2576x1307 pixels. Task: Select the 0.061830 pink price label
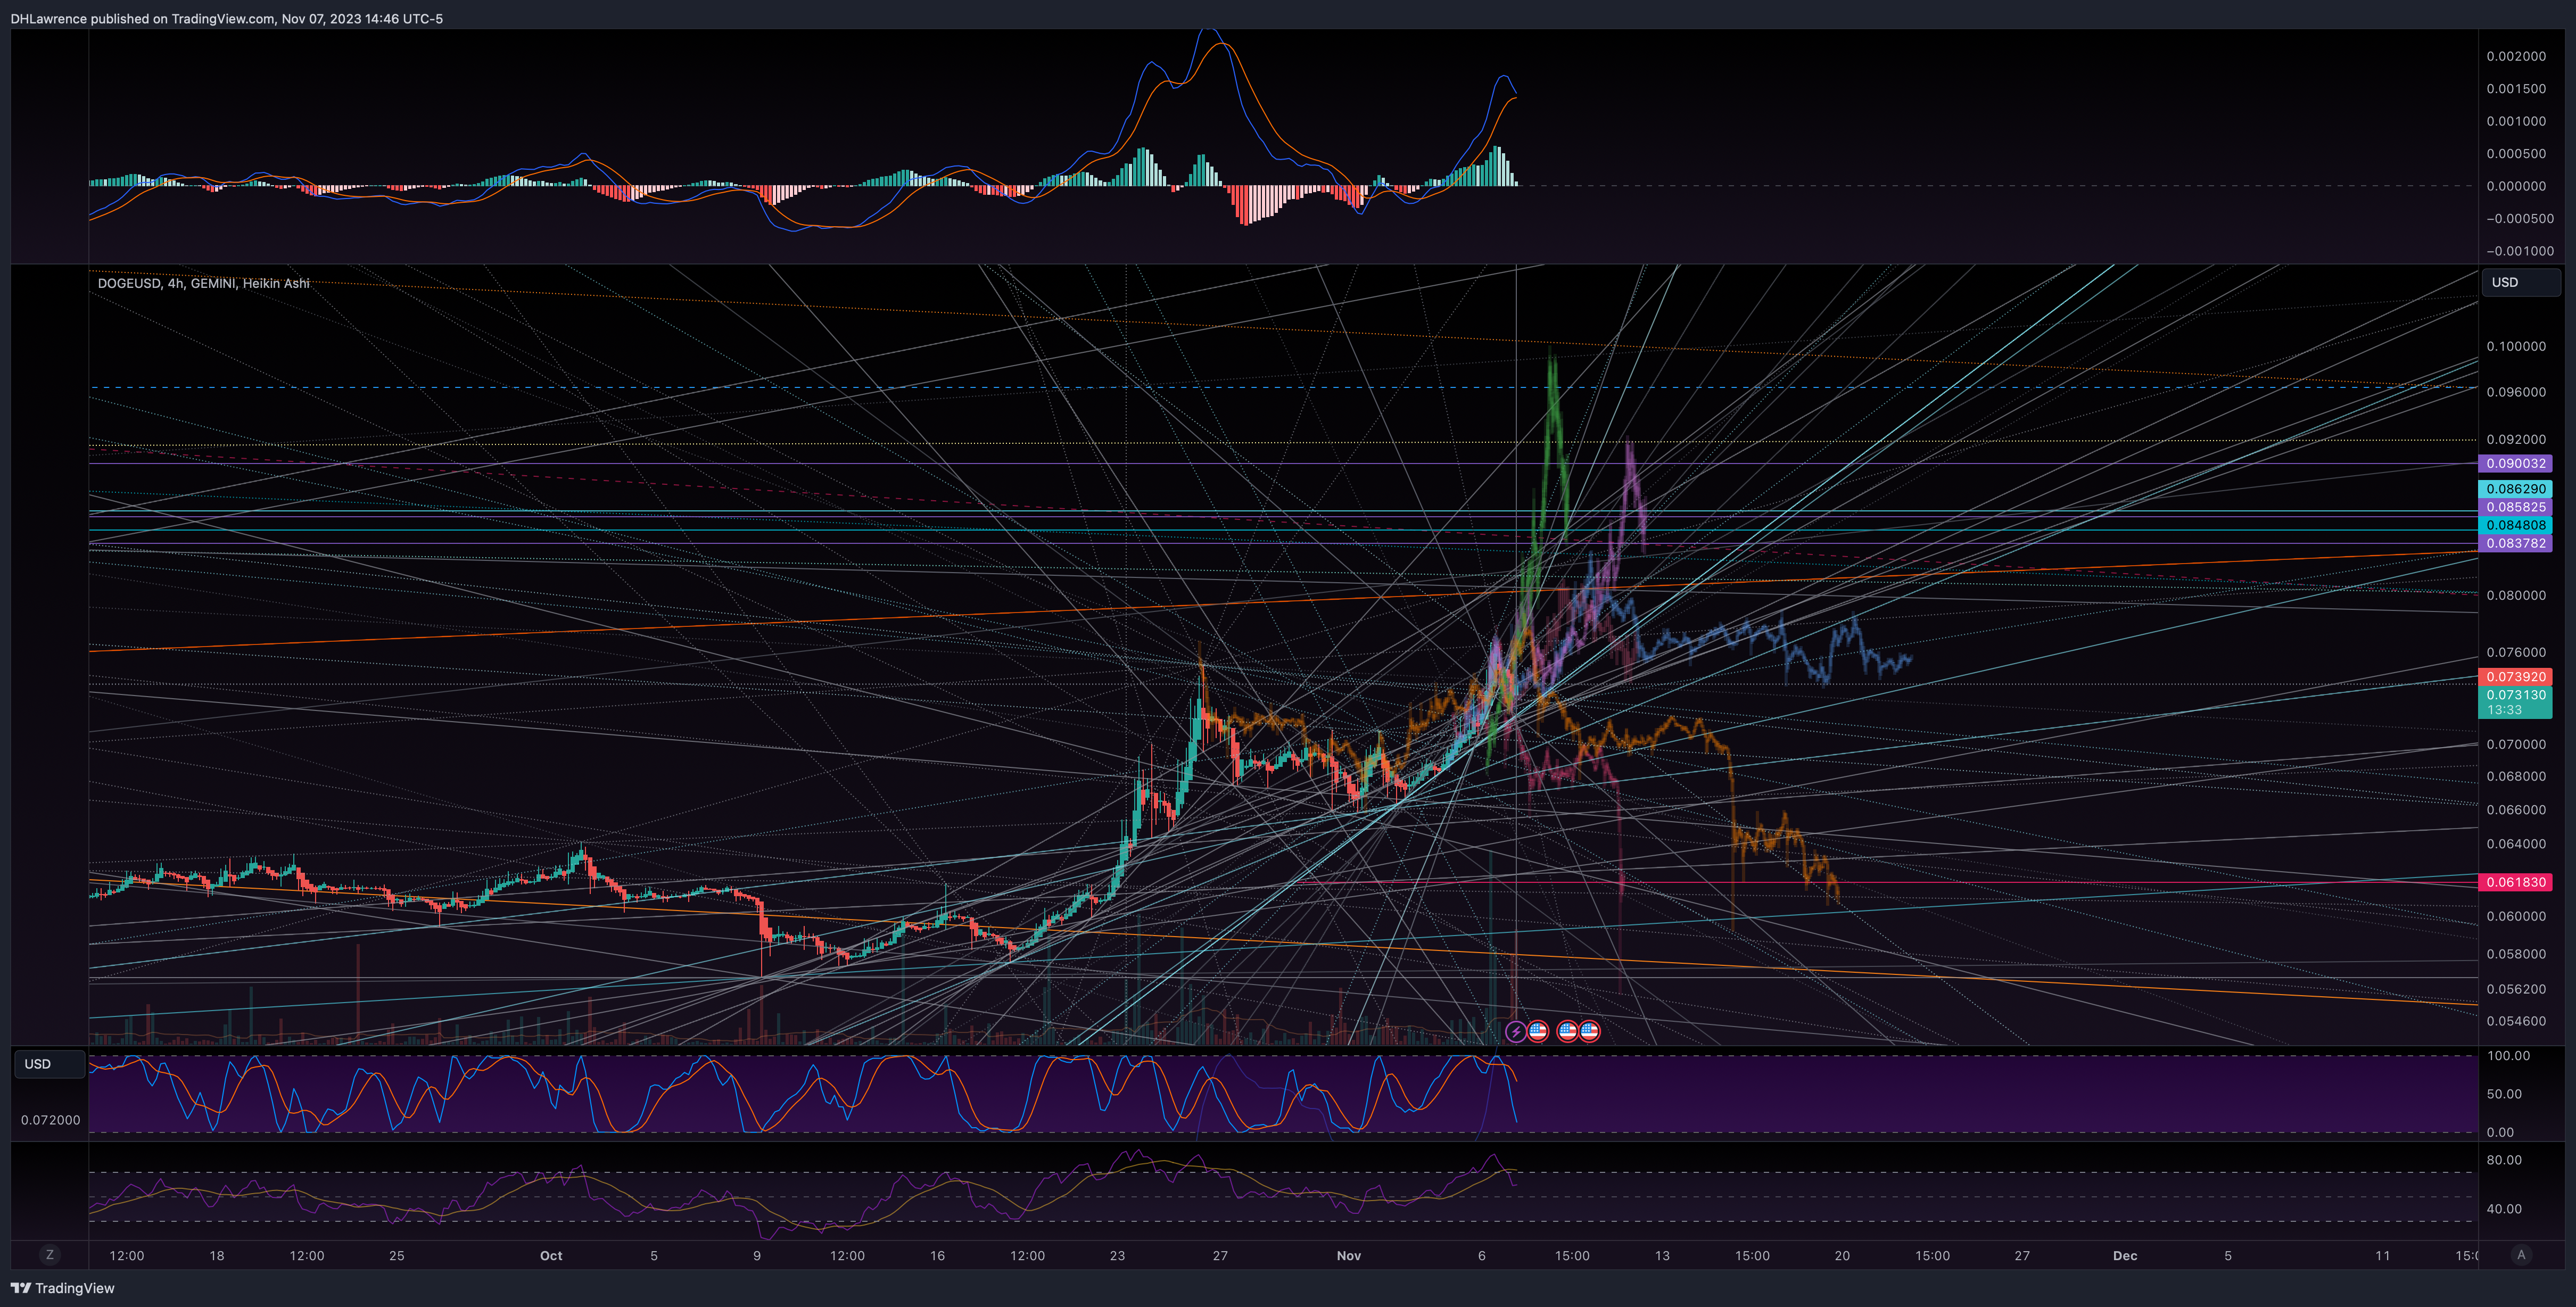click(x=2515, y=882)
